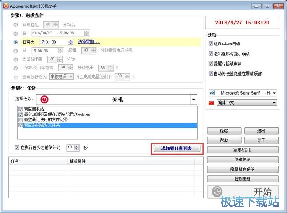
Task: Select the 从...起每 repeat task radio option
Action: [16, 51]
